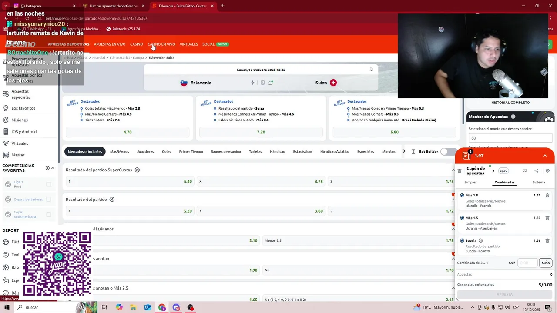Click Mundial breadcrumb link
The width and height of the screenshot is (557, 313).
click(x=99, y=58)
